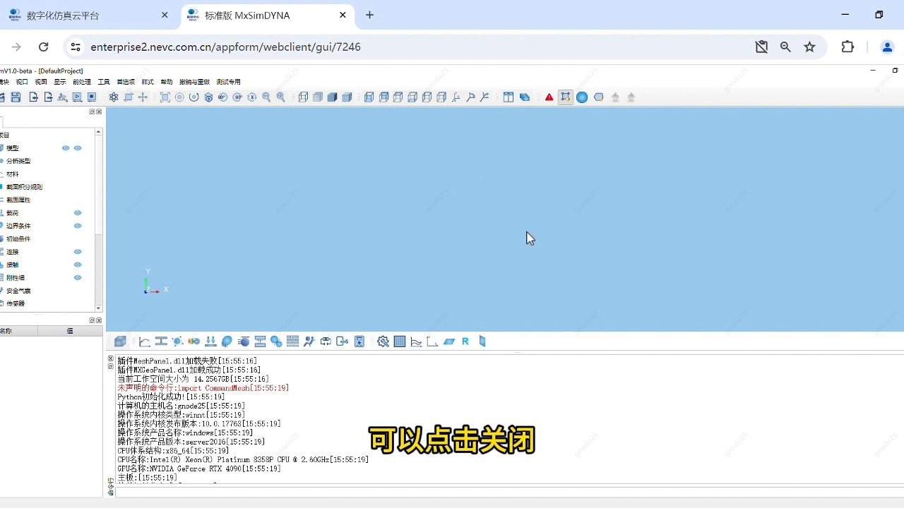The height and width of the screenshot is (508, 904).
Task: Click the blue parallelogram plane icon
Action: point(449,341)
